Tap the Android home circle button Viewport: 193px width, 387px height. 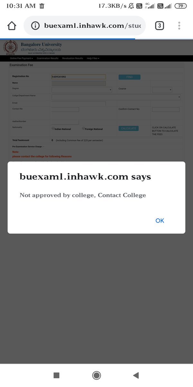point(96,375)
